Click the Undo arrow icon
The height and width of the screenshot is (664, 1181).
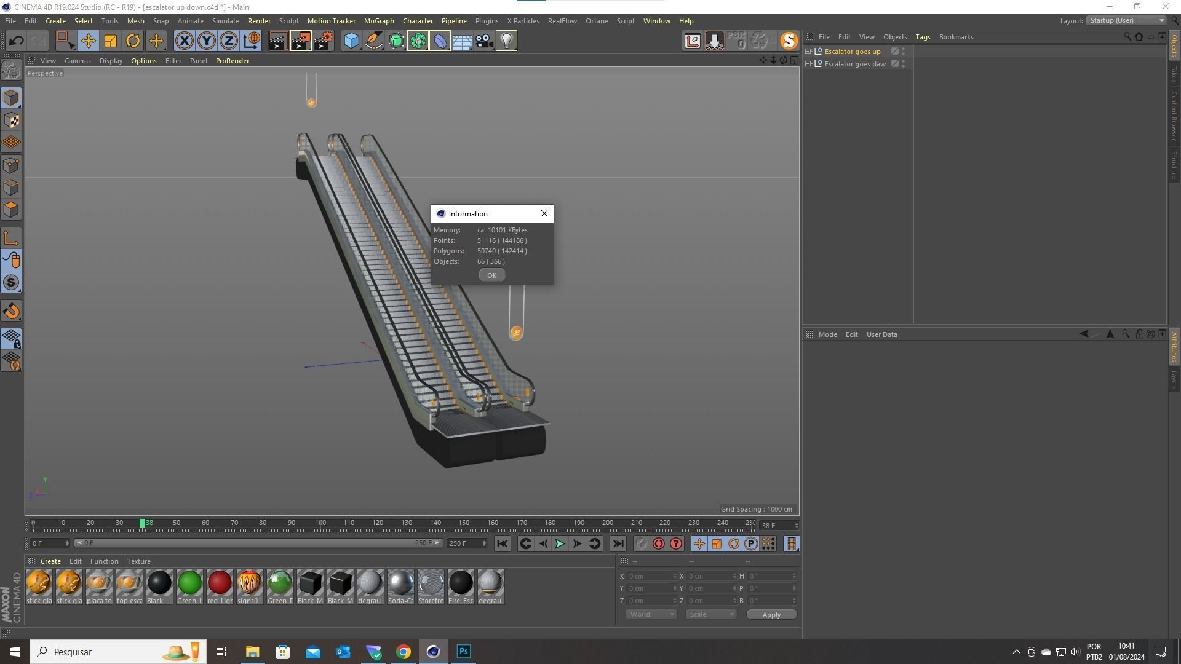[x=16, y=41]
